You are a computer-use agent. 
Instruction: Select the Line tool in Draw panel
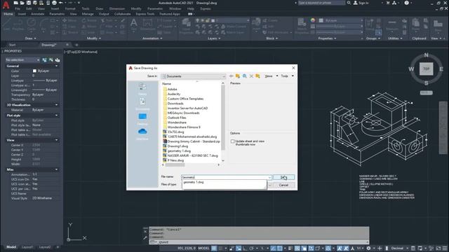6,24
